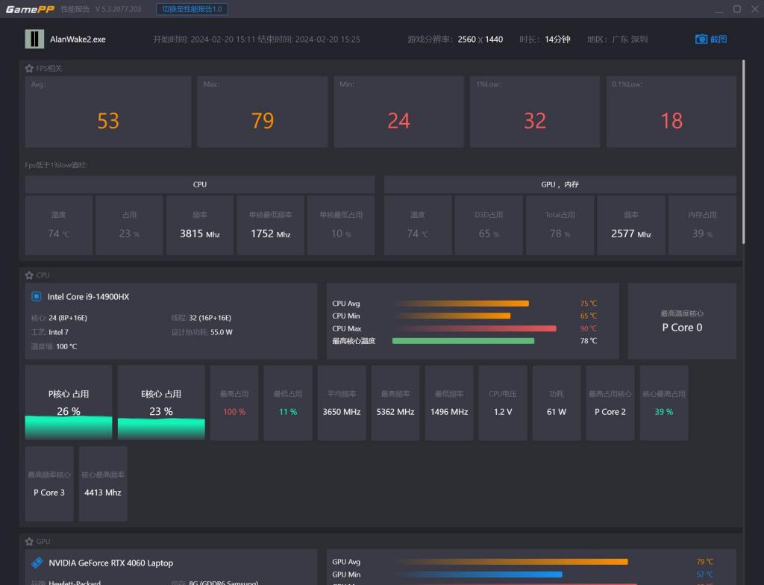Click the NVIDIA GeForce RTX 4060 GPU icon
This screenshot has height=585, width=764.
[x=37, y=563]
